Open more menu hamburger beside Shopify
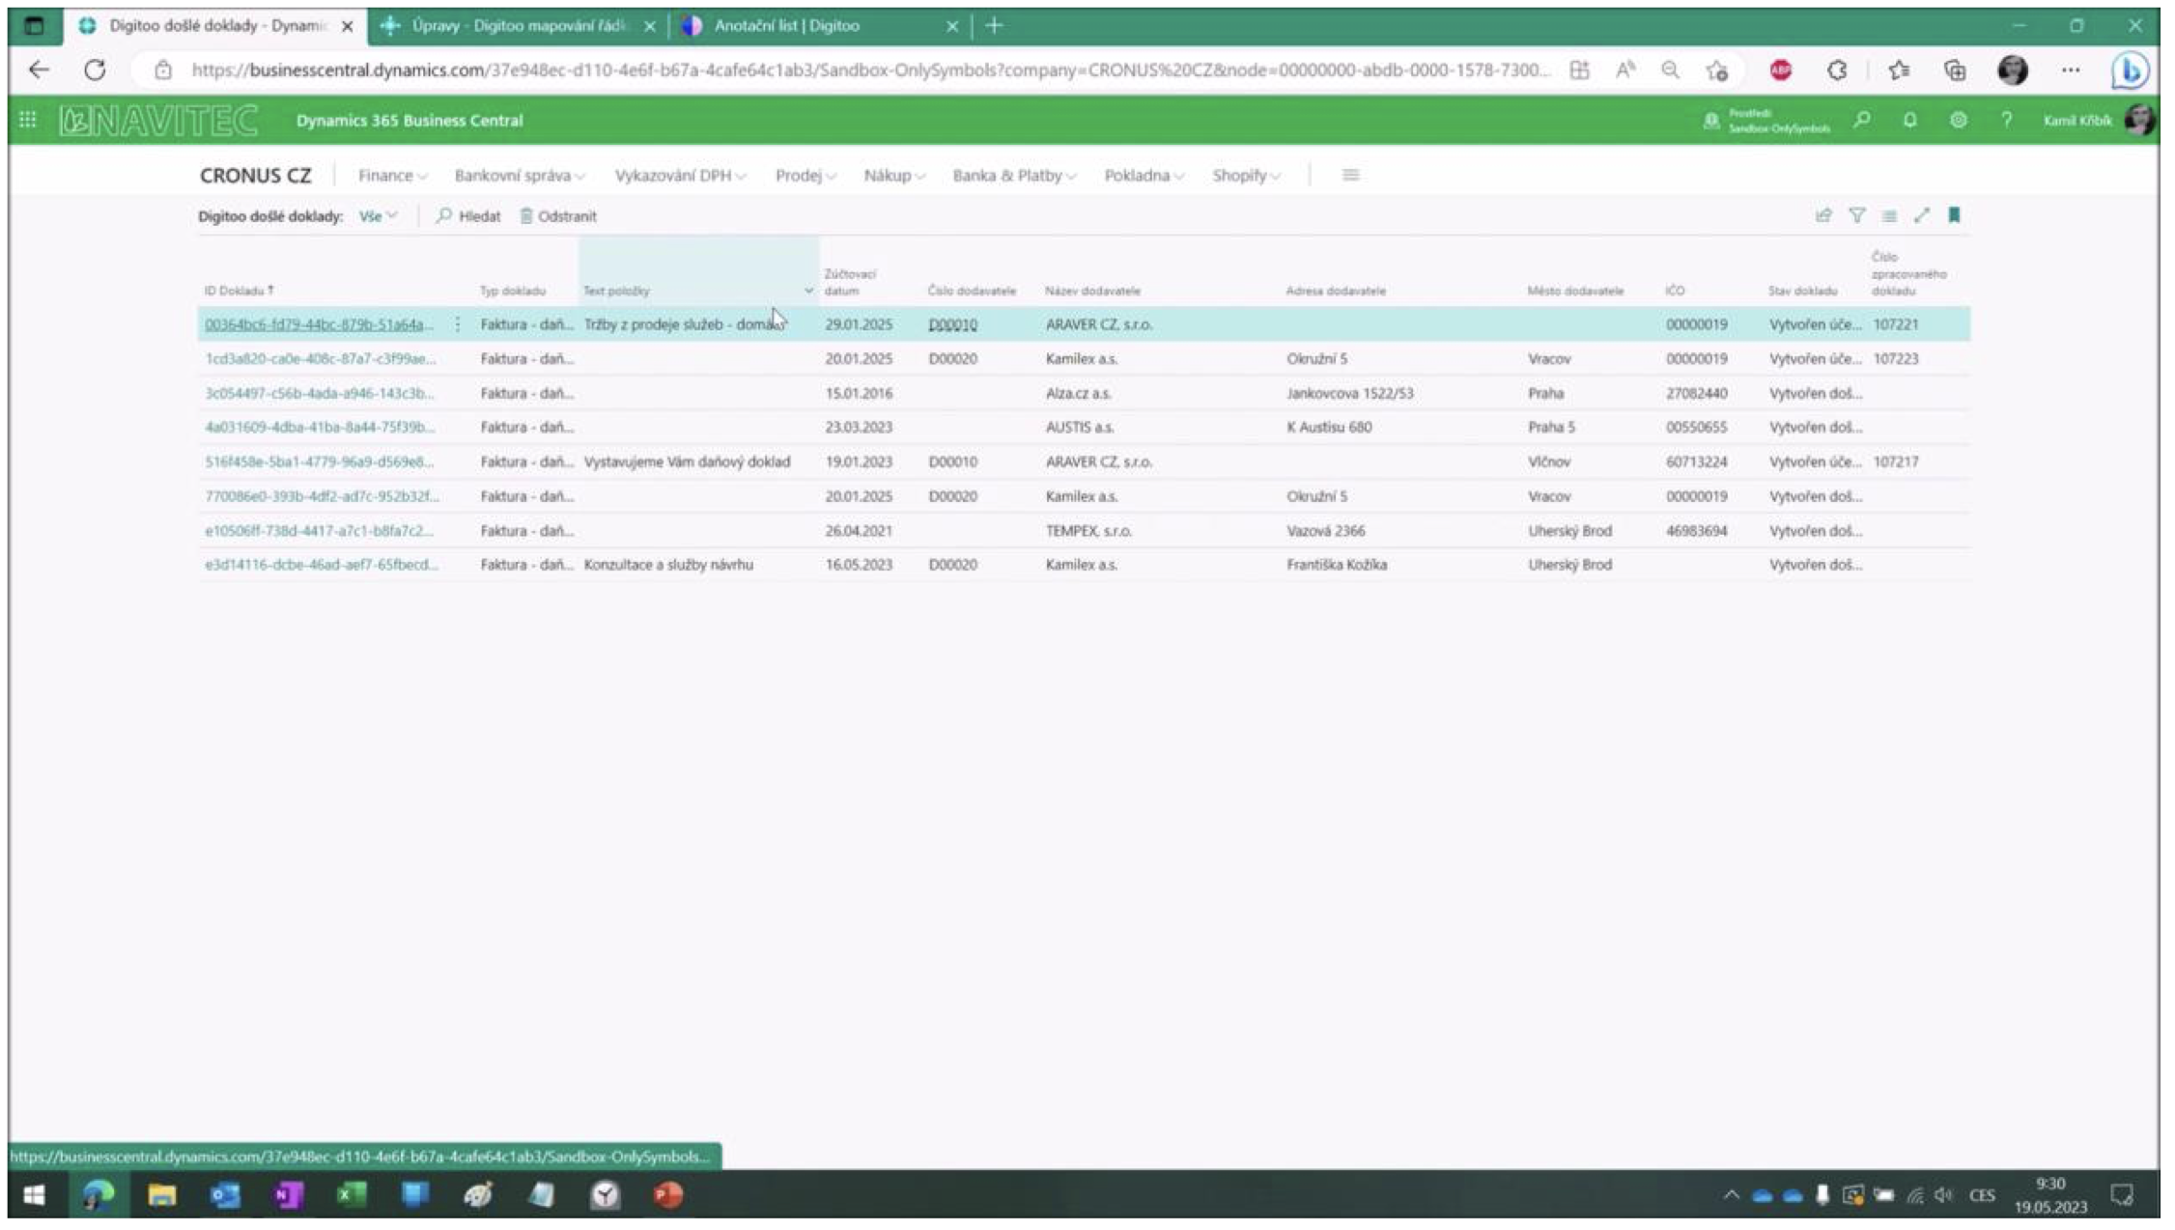 click(x=1350, y=175)
